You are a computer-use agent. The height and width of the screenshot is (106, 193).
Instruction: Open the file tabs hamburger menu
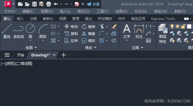click(x=7, y=55)
